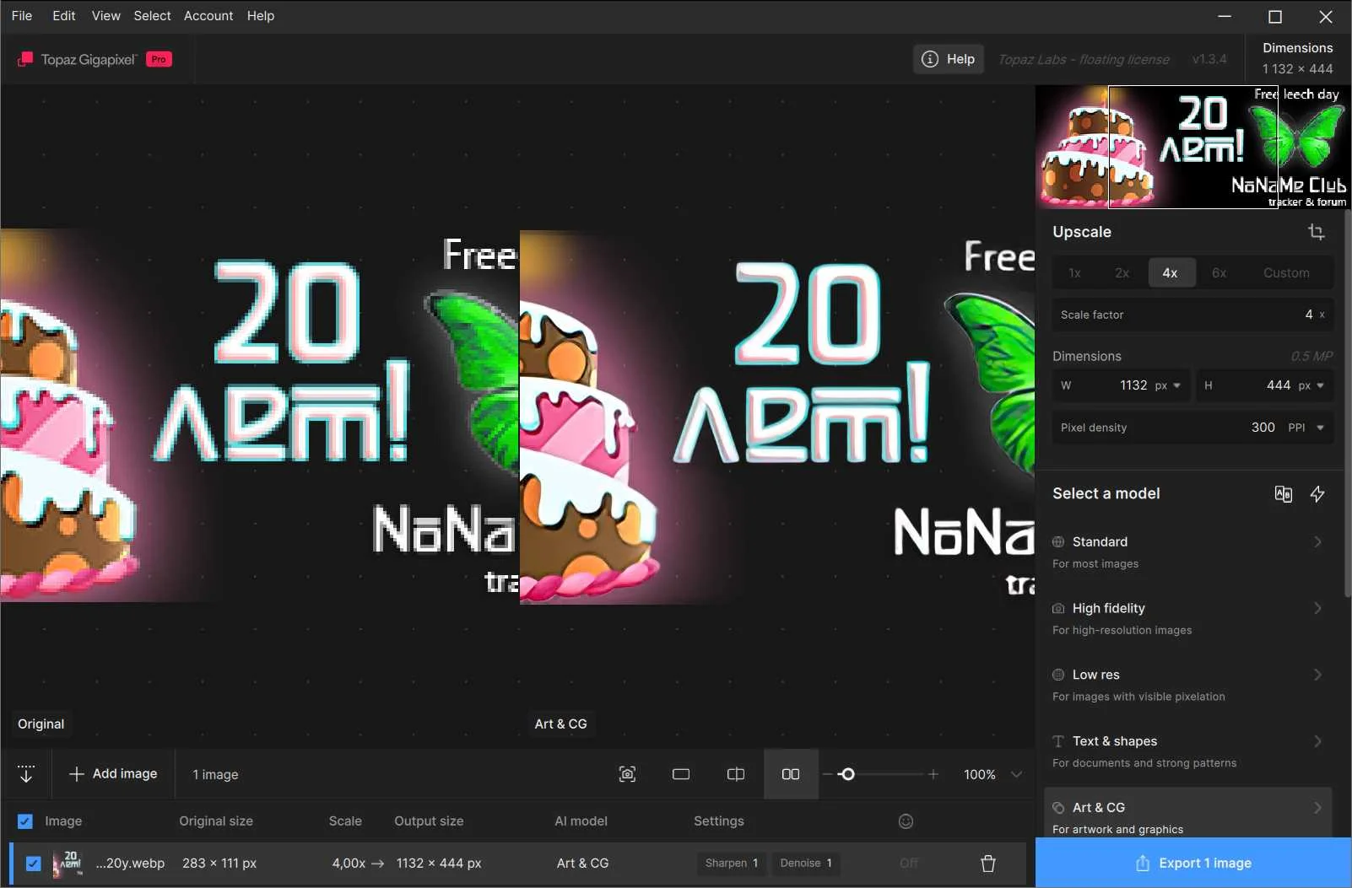
Task: Click Add image button
Action: (113, 774)
